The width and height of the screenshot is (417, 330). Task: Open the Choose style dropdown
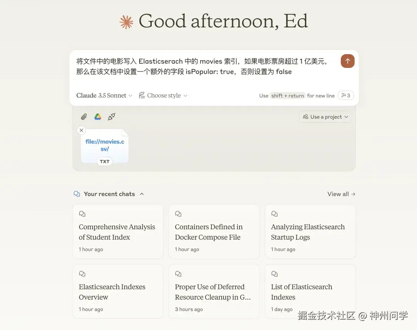tap(163, 95)
